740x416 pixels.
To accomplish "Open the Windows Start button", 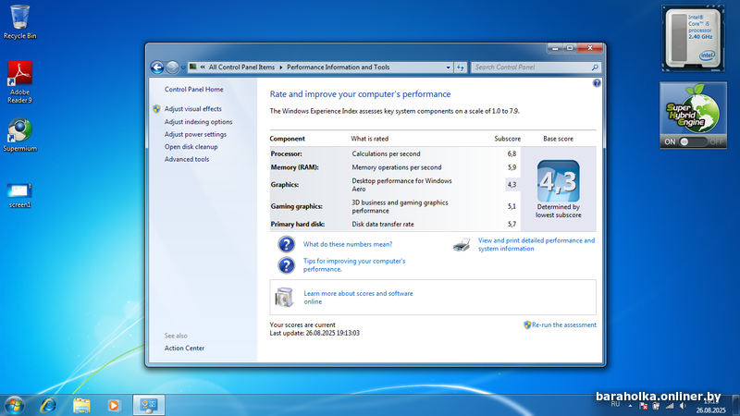I will click(x=14, y=405).
